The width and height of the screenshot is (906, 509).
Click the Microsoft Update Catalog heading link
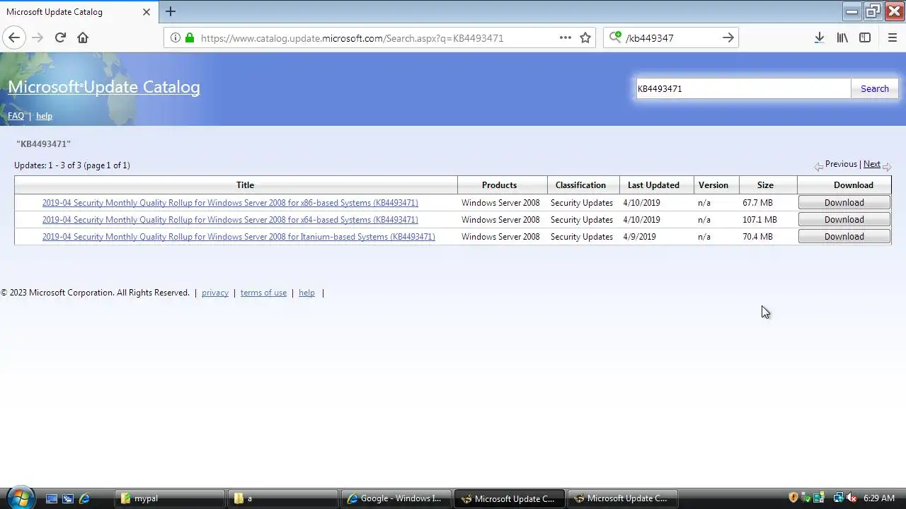tap(104, 87)
